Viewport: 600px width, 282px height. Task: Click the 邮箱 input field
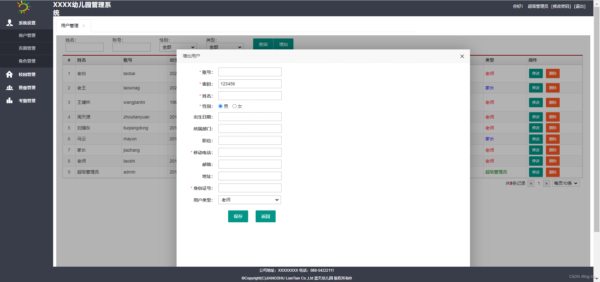point(250,164)
